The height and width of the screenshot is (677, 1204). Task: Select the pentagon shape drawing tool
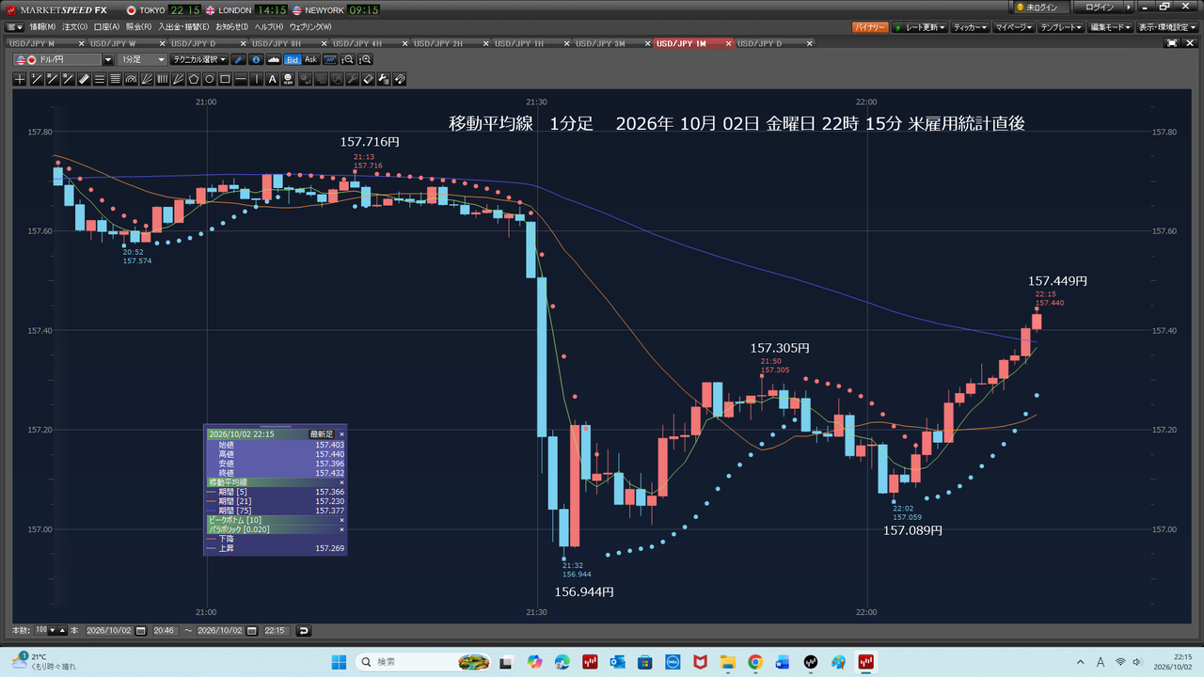pos(194,79)
